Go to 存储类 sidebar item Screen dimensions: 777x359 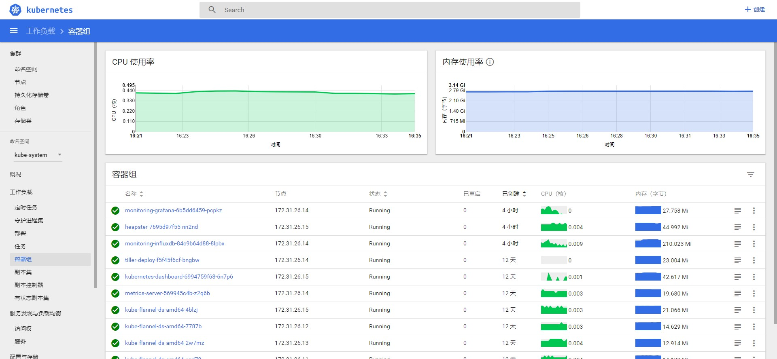click(23, 121)
